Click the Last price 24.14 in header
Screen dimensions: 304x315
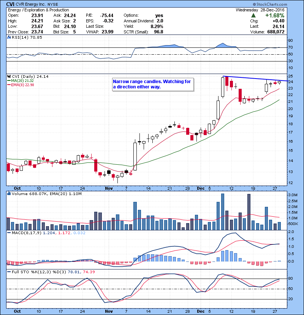click(279, 26)
